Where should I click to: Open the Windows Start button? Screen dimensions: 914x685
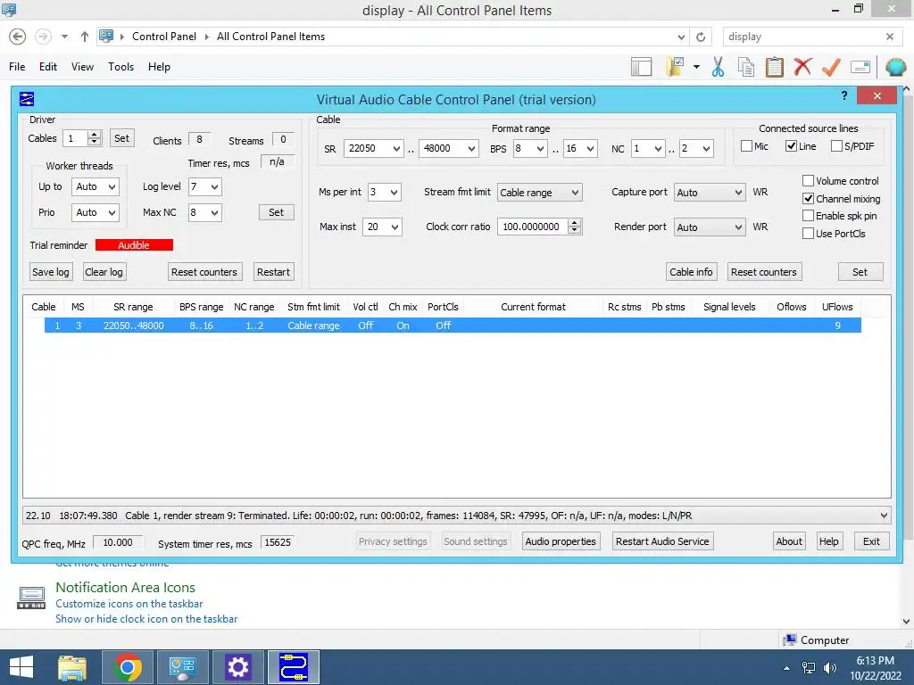coord(21,667)
